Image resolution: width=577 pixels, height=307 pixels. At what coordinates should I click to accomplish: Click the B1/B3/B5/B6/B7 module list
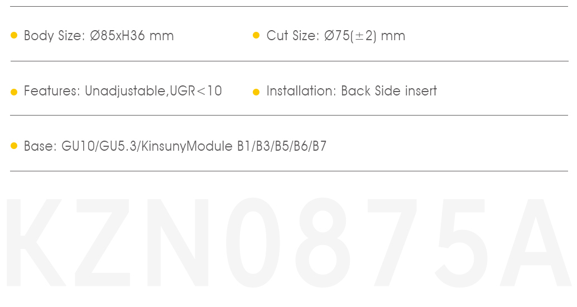click(x=282, y=146)
